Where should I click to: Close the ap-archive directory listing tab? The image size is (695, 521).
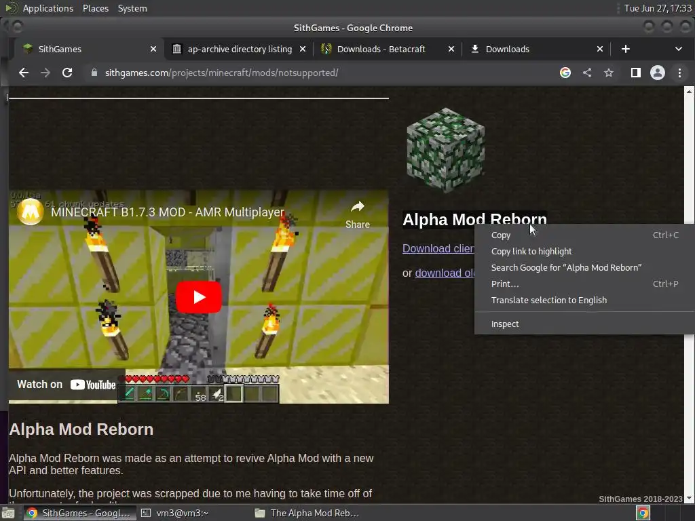pyautogui.click(x=303, y=49)
